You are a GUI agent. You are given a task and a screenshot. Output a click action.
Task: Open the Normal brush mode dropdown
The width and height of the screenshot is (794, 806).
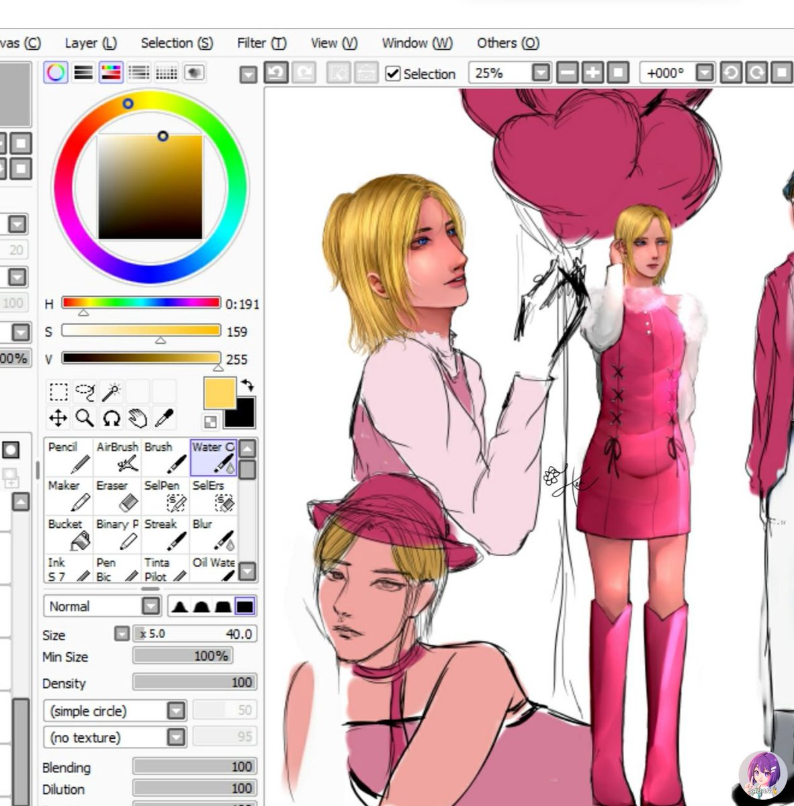tap(151, 607)
